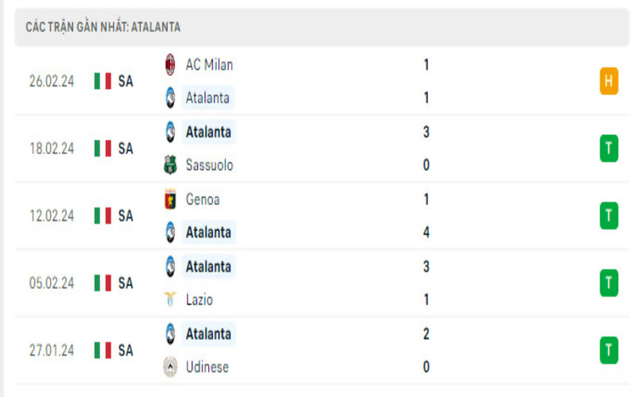
Task: Click the Sassuolo club crest icon
Action: (170, 165)
